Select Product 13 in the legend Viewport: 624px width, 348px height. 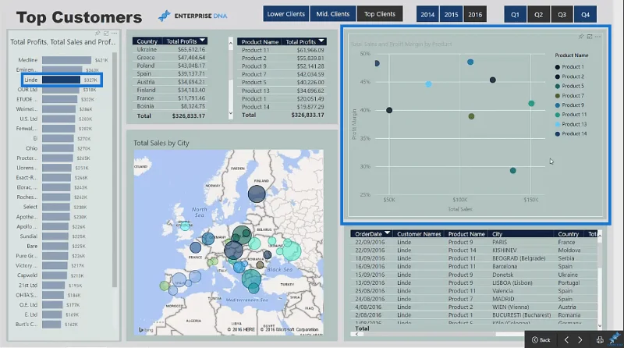point(571,124)
